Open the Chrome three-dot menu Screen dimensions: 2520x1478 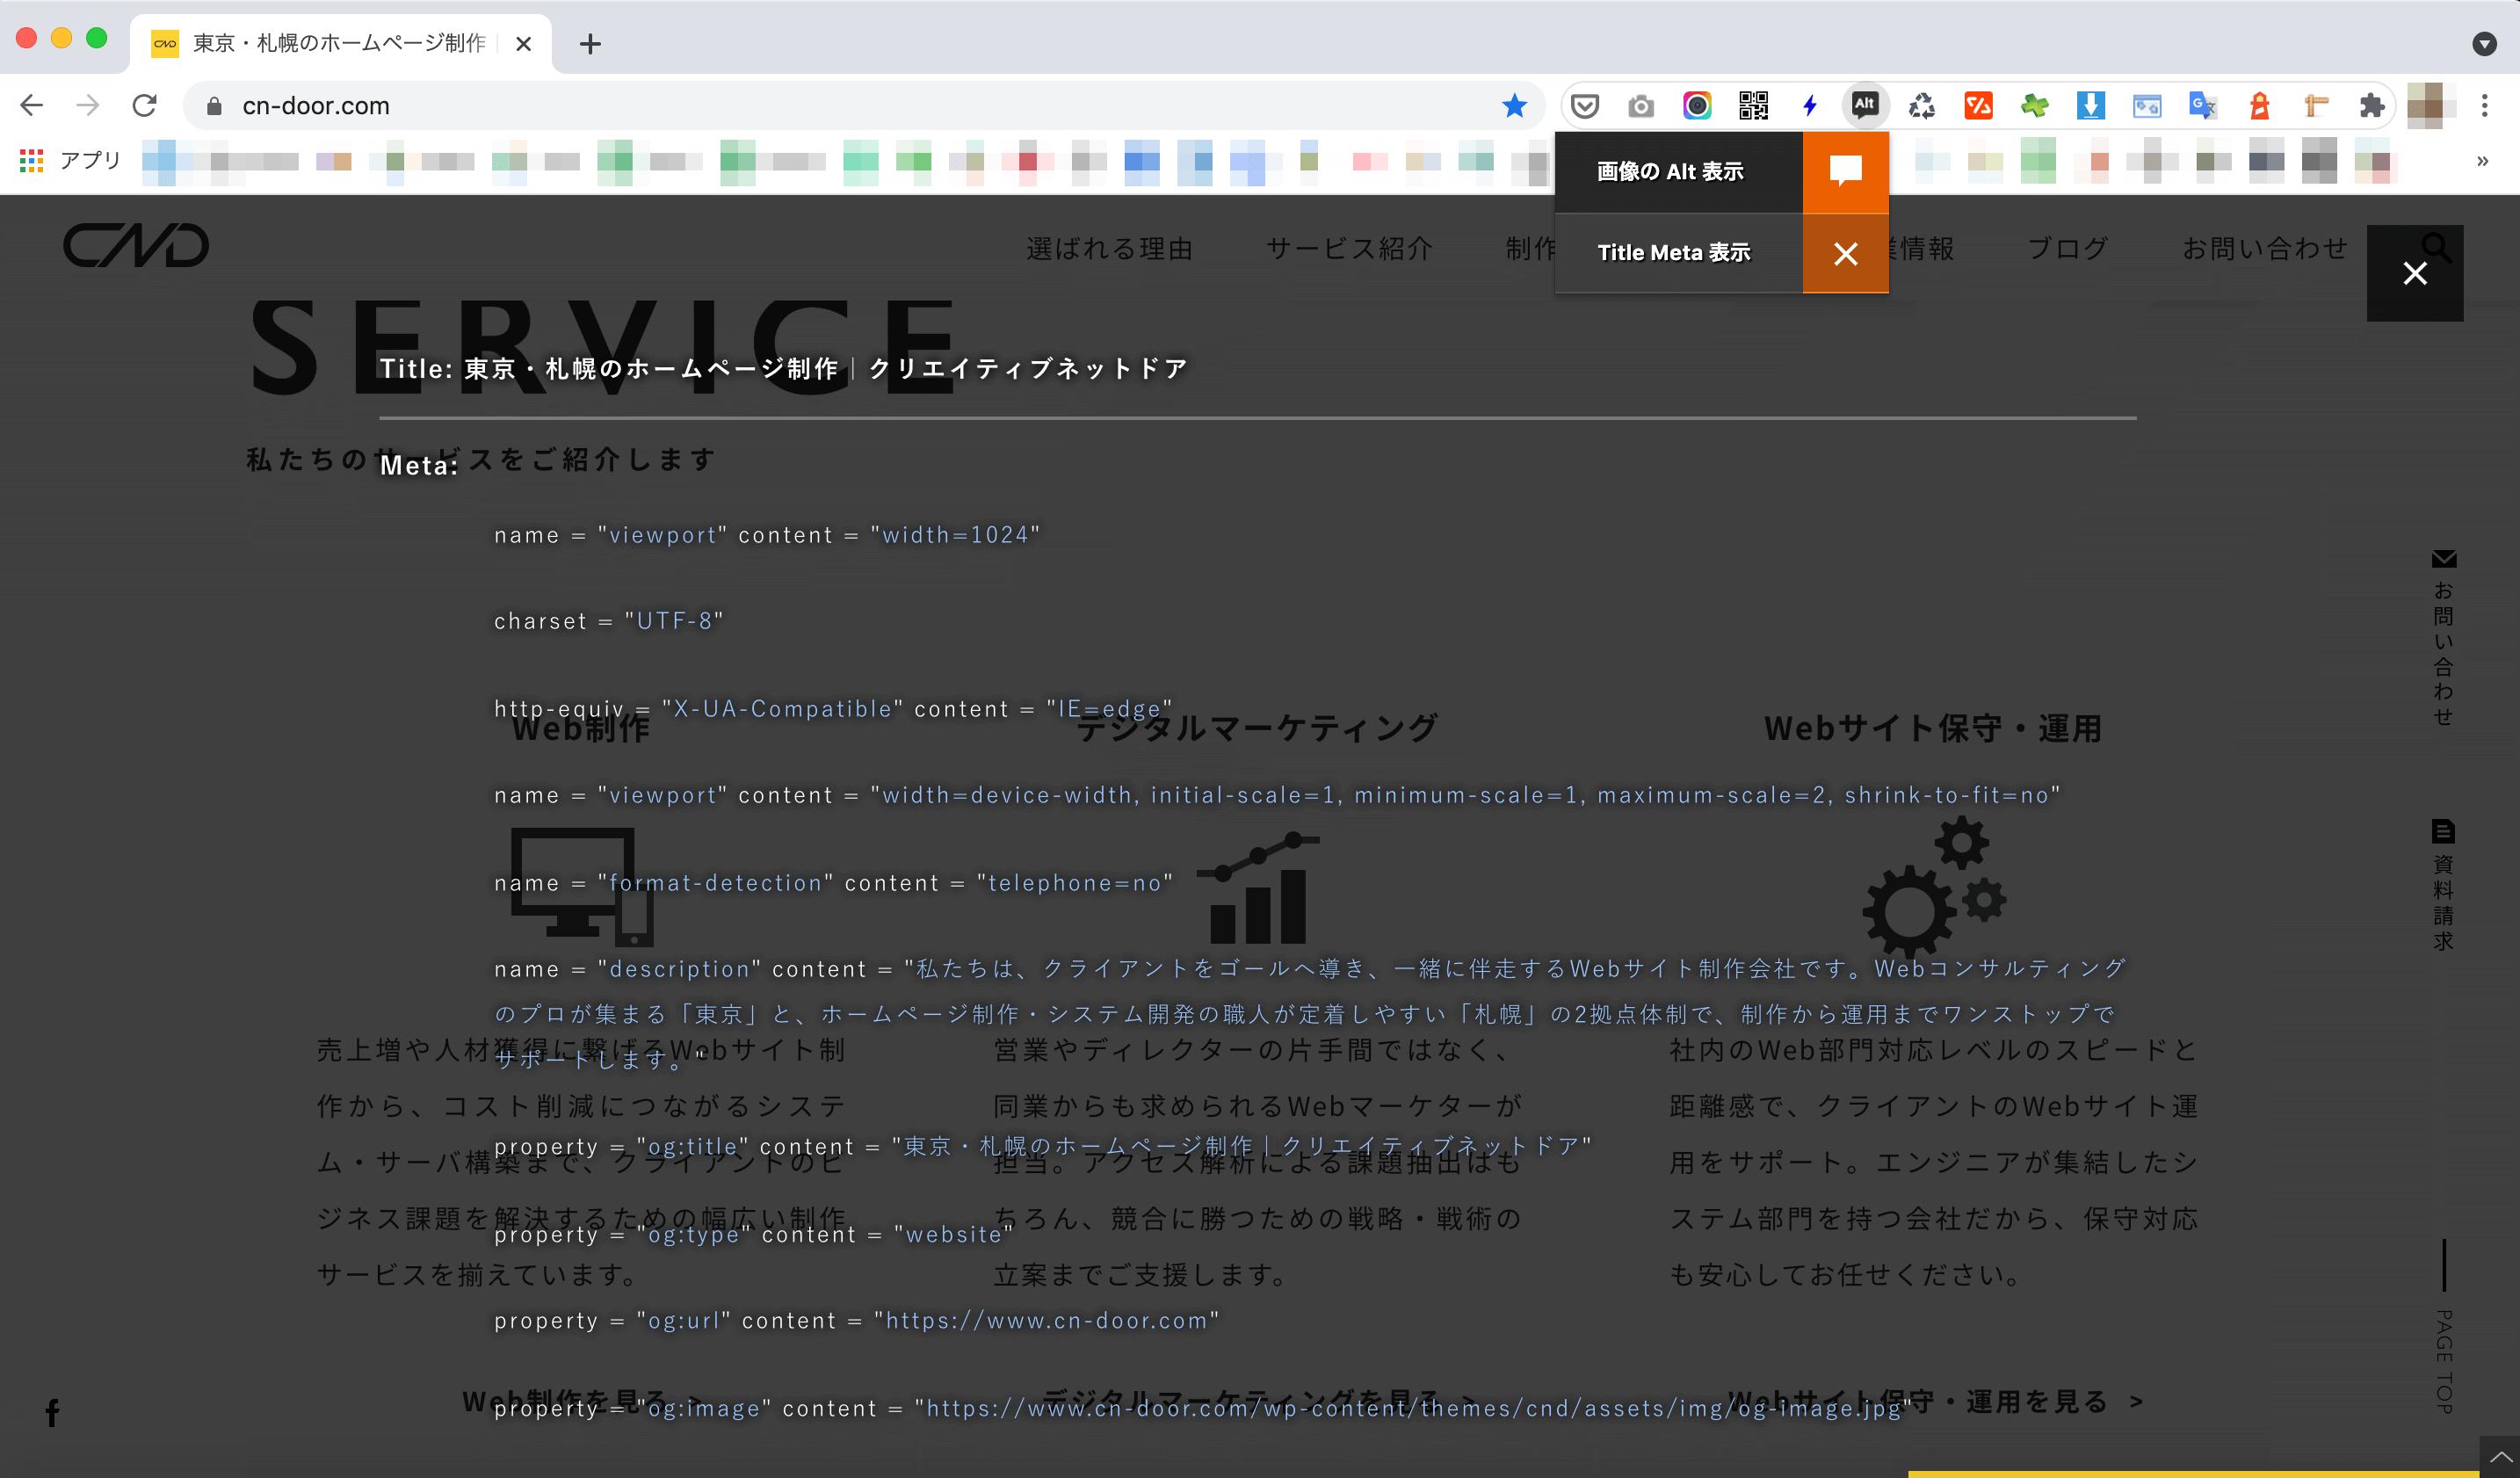(x=2485, y=106)
